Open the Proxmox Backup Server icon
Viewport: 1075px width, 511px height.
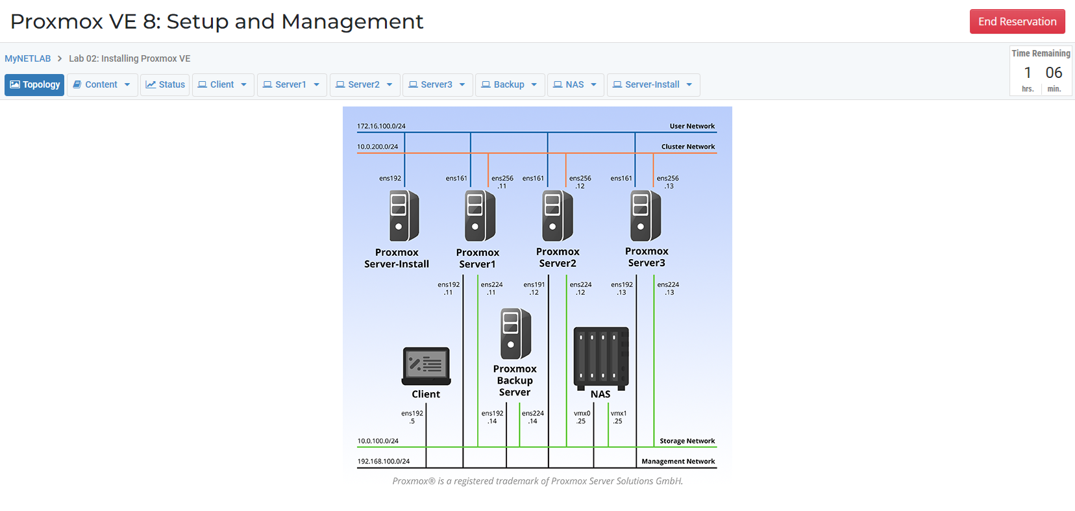[x=515, y=334]
